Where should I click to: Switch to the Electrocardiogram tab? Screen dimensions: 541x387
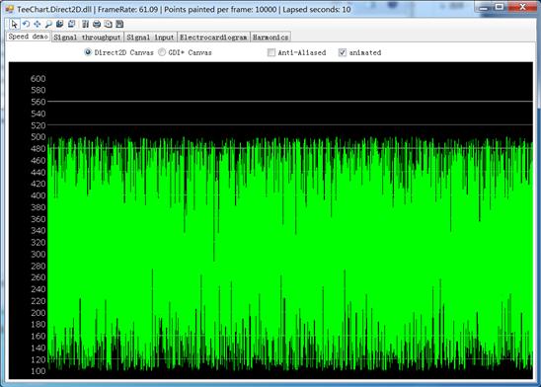click(x=213, y=38)
